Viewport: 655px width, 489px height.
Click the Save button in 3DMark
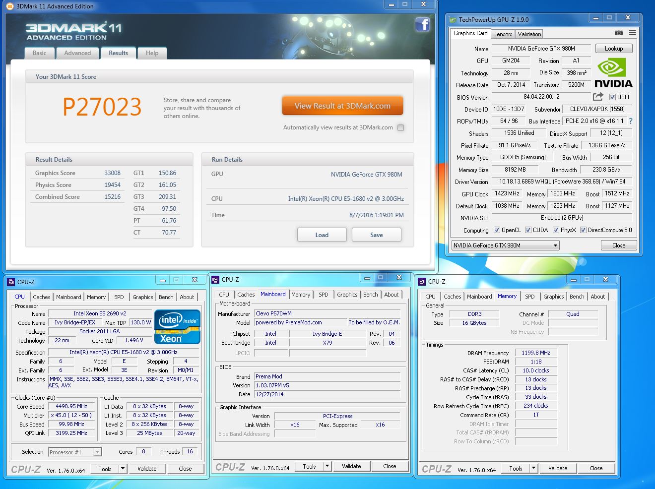pyautogui.click(x=377, y=235)
